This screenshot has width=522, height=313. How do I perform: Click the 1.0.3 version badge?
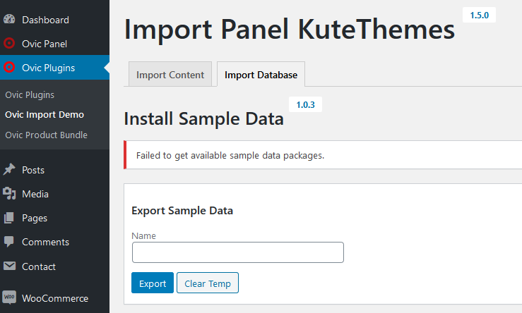(305, 104)
